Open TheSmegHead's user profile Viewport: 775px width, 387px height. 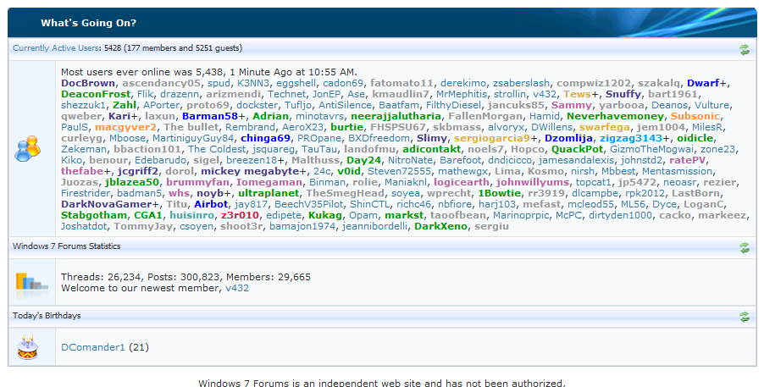tap(345, 193)
